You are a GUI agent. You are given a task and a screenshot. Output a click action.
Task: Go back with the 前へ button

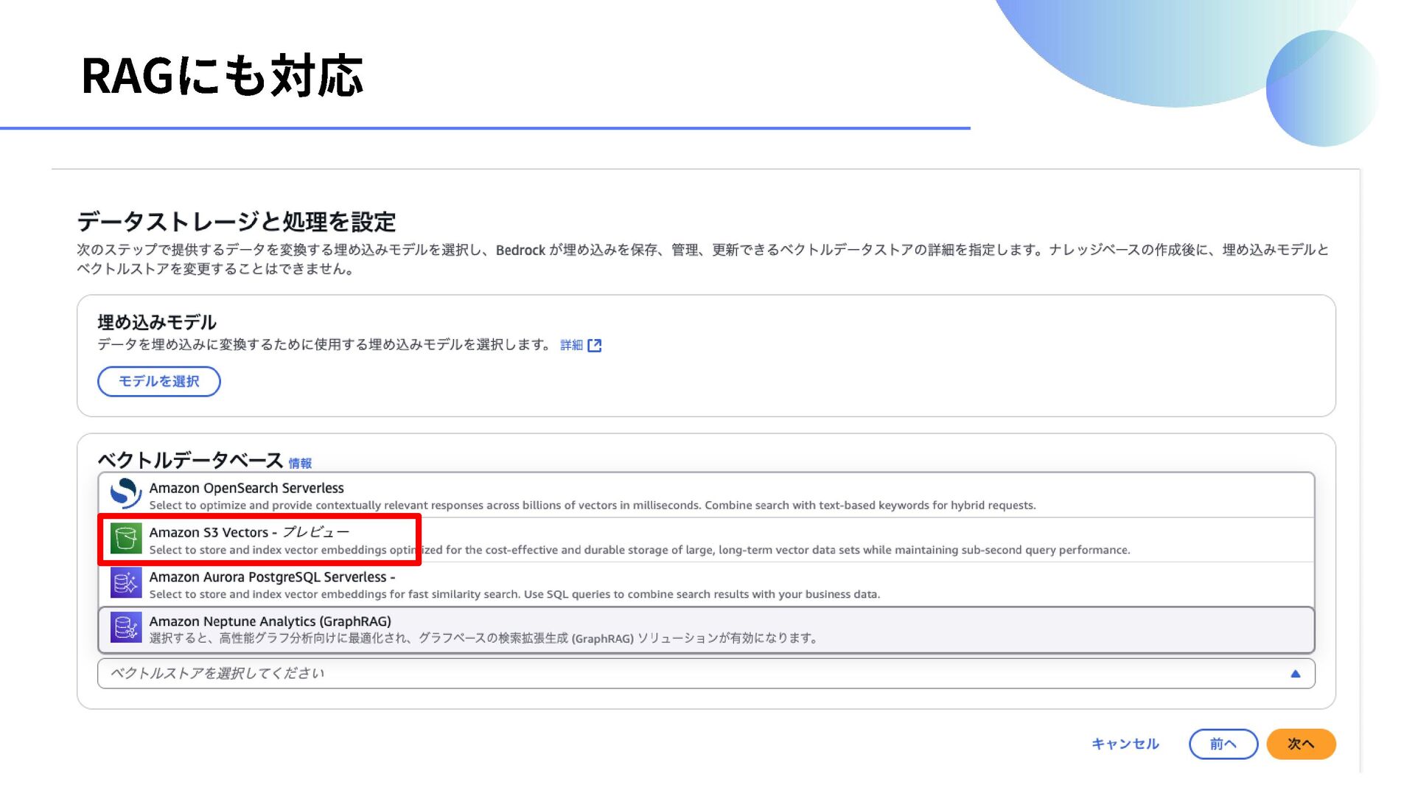point(1223,744)
